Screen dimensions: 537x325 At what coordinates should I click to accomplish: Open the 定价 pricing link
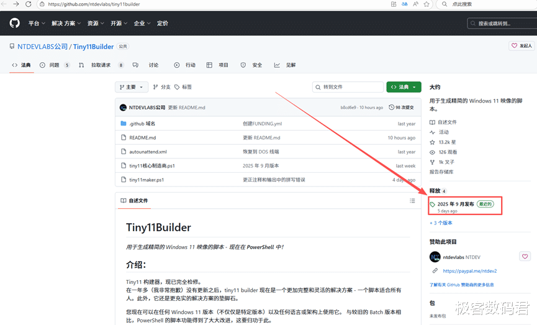click(x=163, y=24)
